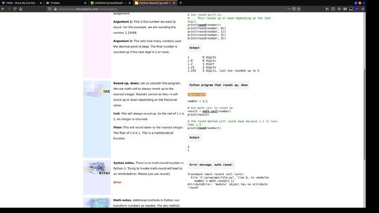This screenshot has height=213, width=379.
Task: Click the 'int' thumbnail image
Action: [x=97, y=89]
